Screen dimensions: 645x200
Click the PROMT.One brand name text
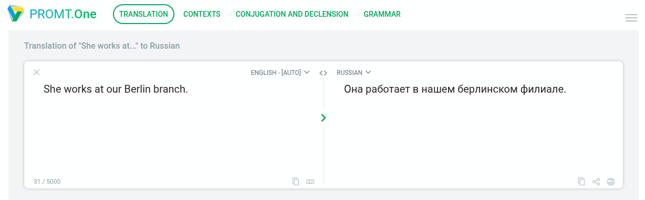[x=63, y=14]
